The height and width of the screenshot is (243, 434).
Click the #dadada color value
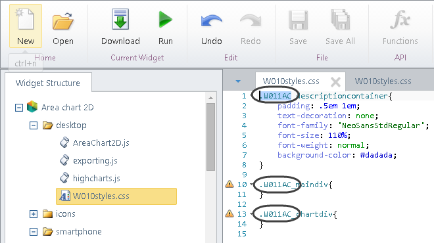[376, 155]
